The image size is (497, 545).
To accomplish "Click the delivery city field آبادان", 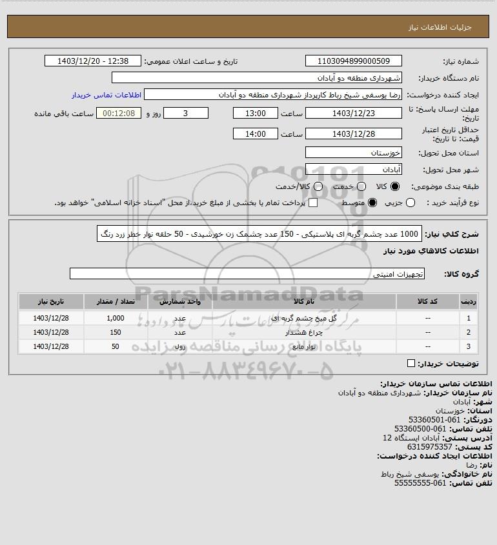I will coord(353,169).
